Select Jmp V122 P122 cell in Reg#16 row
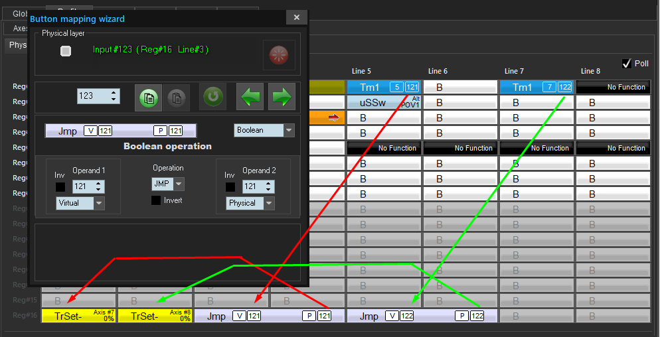This screenshot has width=660, height=337. [x=422, y=316]
